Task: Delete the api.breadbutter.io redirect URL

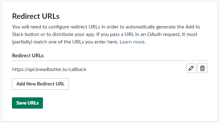Action: pos(202,68)
